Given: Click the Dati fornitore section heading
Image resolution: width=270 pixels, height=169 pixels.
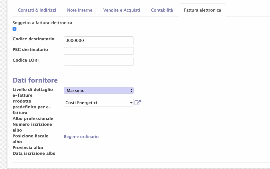Looking at the screenshot, I should coord(35,80).
